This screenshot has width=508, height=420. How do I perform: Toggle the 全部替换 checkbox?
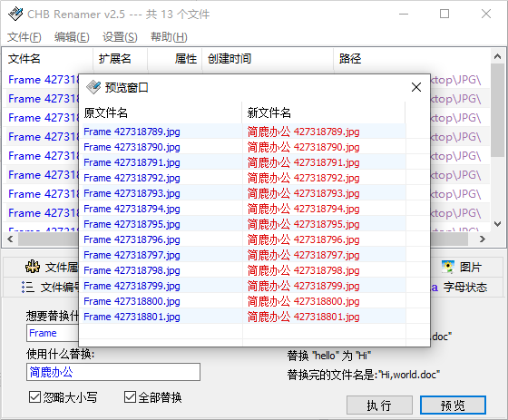click(x=130, y=397)
